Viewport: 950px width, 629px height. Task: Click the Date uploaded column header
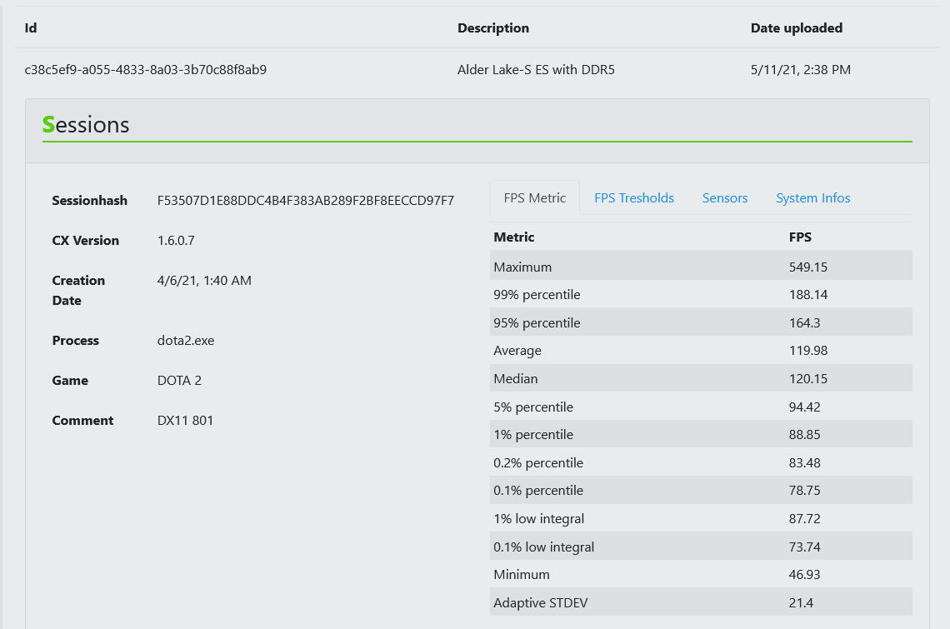tap(796, 27)
